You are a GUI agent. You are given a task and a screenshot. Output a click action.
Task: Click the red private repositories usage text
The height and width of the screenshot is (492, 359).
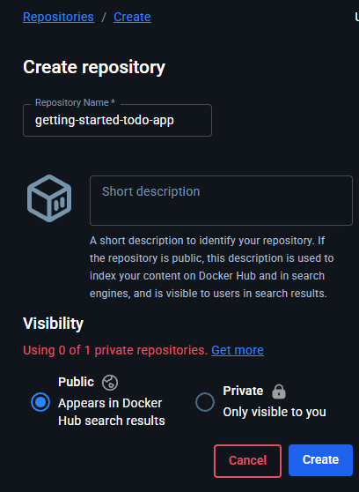[115, 350]
